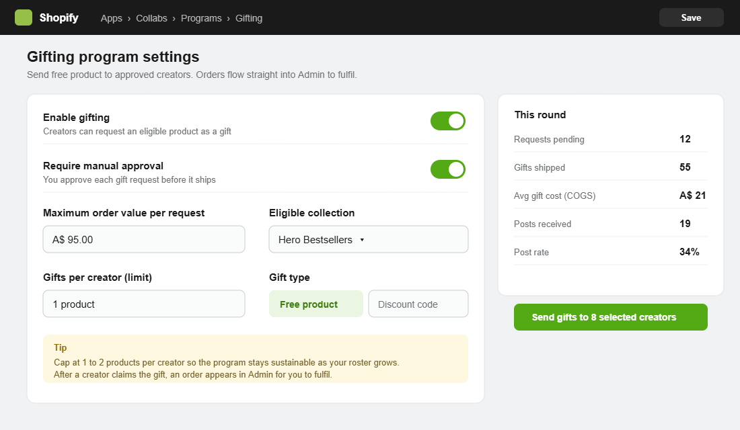The height and width of the screenshot is (430, 740).
Task: Click the green Shopify logo icon
Action: (24, 17)
